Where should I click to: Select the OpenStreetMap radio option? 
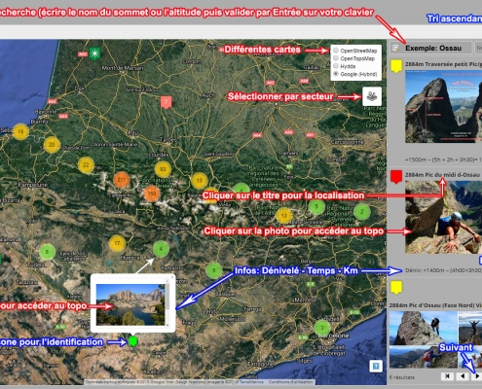pyautogui.click(x=336, y=51)
